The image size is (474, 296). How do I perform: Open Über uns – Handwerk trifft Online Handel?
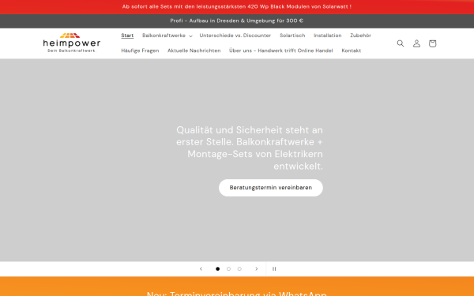click(x=280, y=51)
